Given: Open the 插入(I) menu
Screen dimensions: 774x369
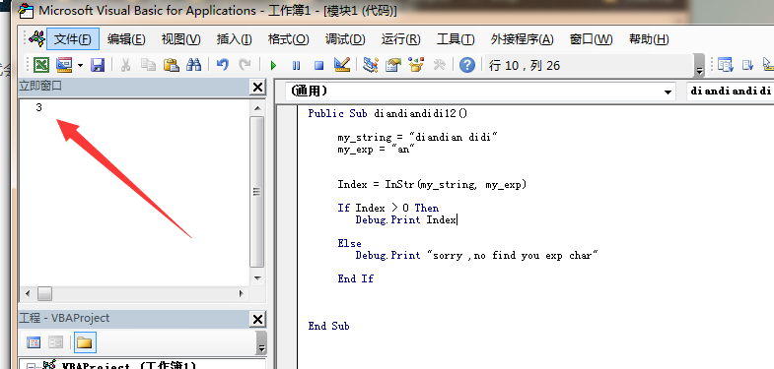Looking at the screenshot, I should [234, 39].
